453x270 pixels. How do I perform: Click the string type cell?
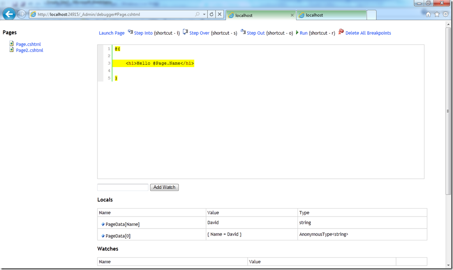[362, 222]
